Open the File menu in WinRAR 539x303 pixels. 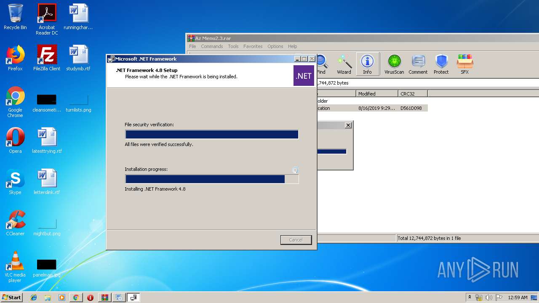tap(192, 46)
